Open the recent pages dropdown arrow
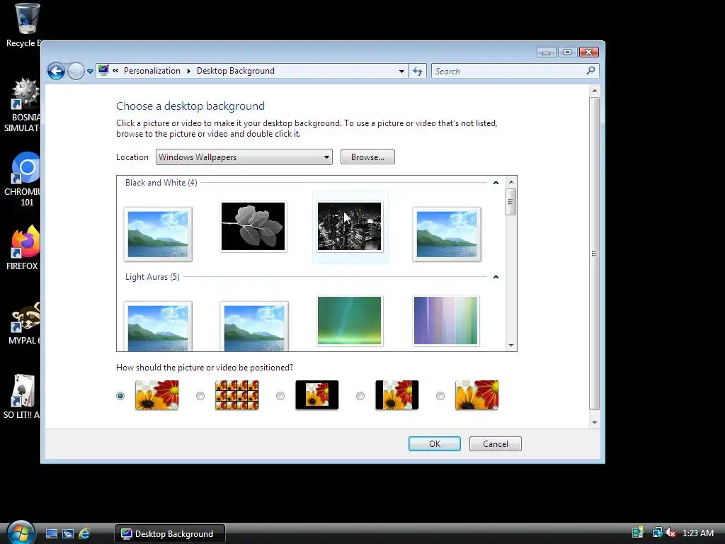The width and height of the screenshot is (725, 544). click(90, 72)
